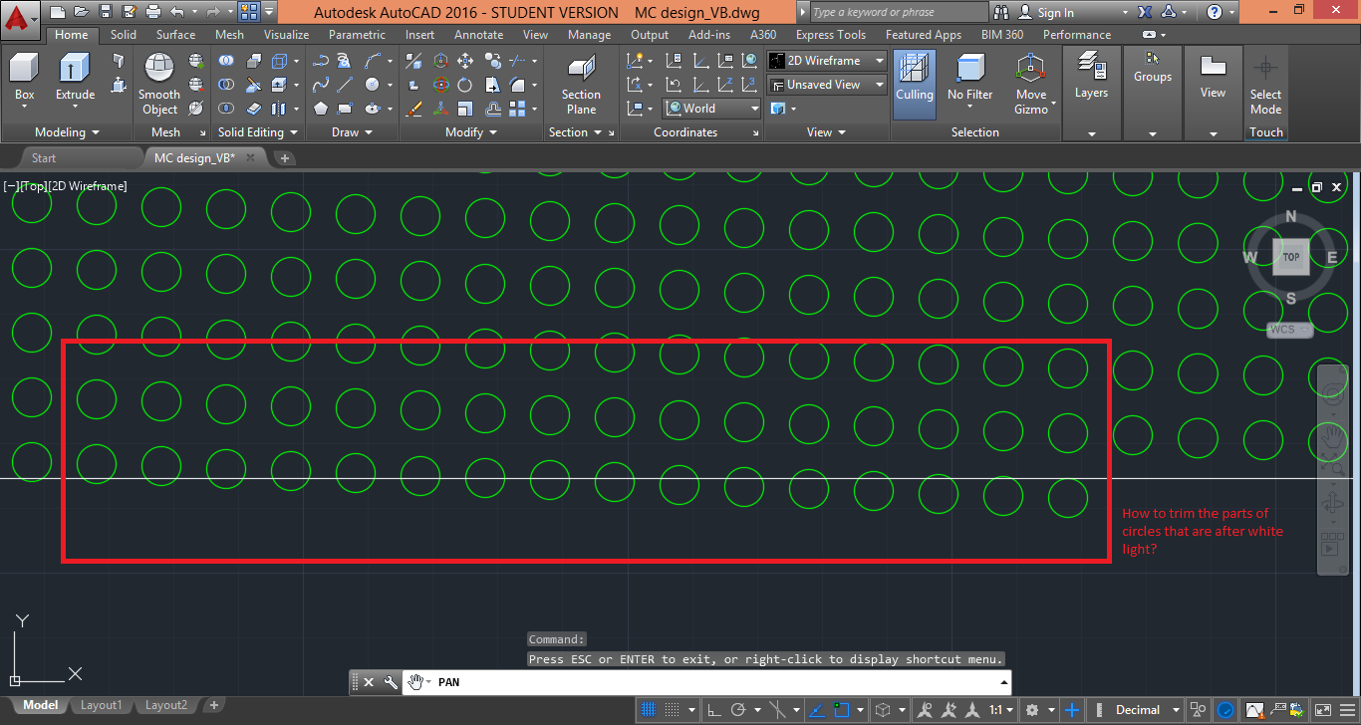
Task: Pick the Line draw tool
Action: [345, 85]
